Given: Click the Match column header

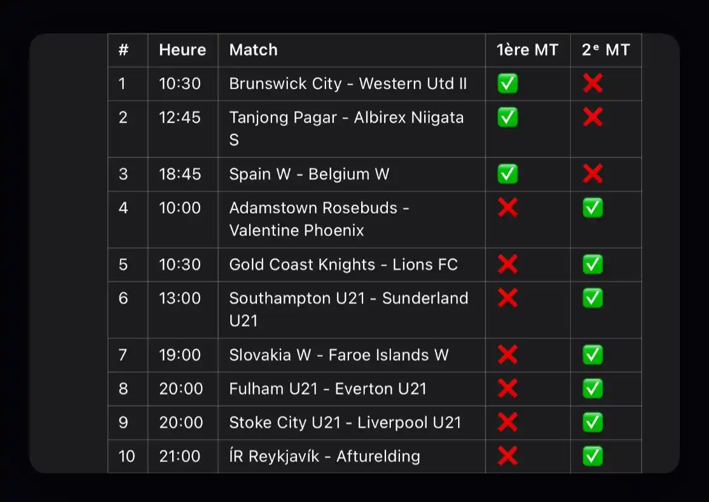Looking at the screenshot, I should point(253,50).
